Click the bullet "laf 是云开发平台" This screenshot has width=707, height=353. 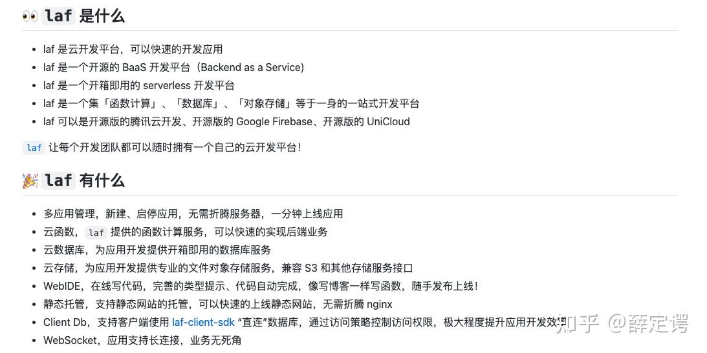tap(133, 49)
